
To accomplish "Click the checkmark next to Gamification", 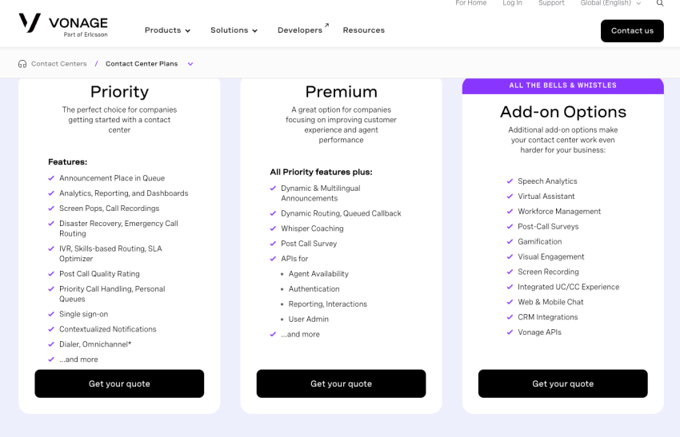I will coord(510,241).
